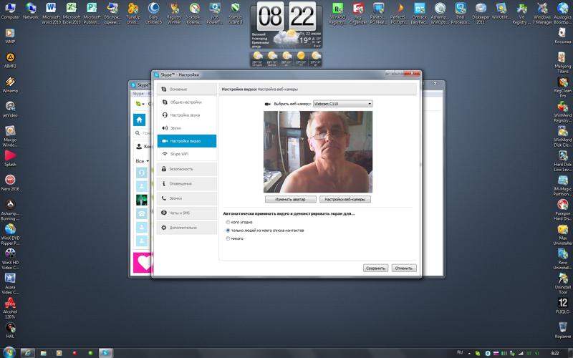Open Diskeeper 2011 desktop icon
This screenshot has width=573, height=358.
(481, 13)
